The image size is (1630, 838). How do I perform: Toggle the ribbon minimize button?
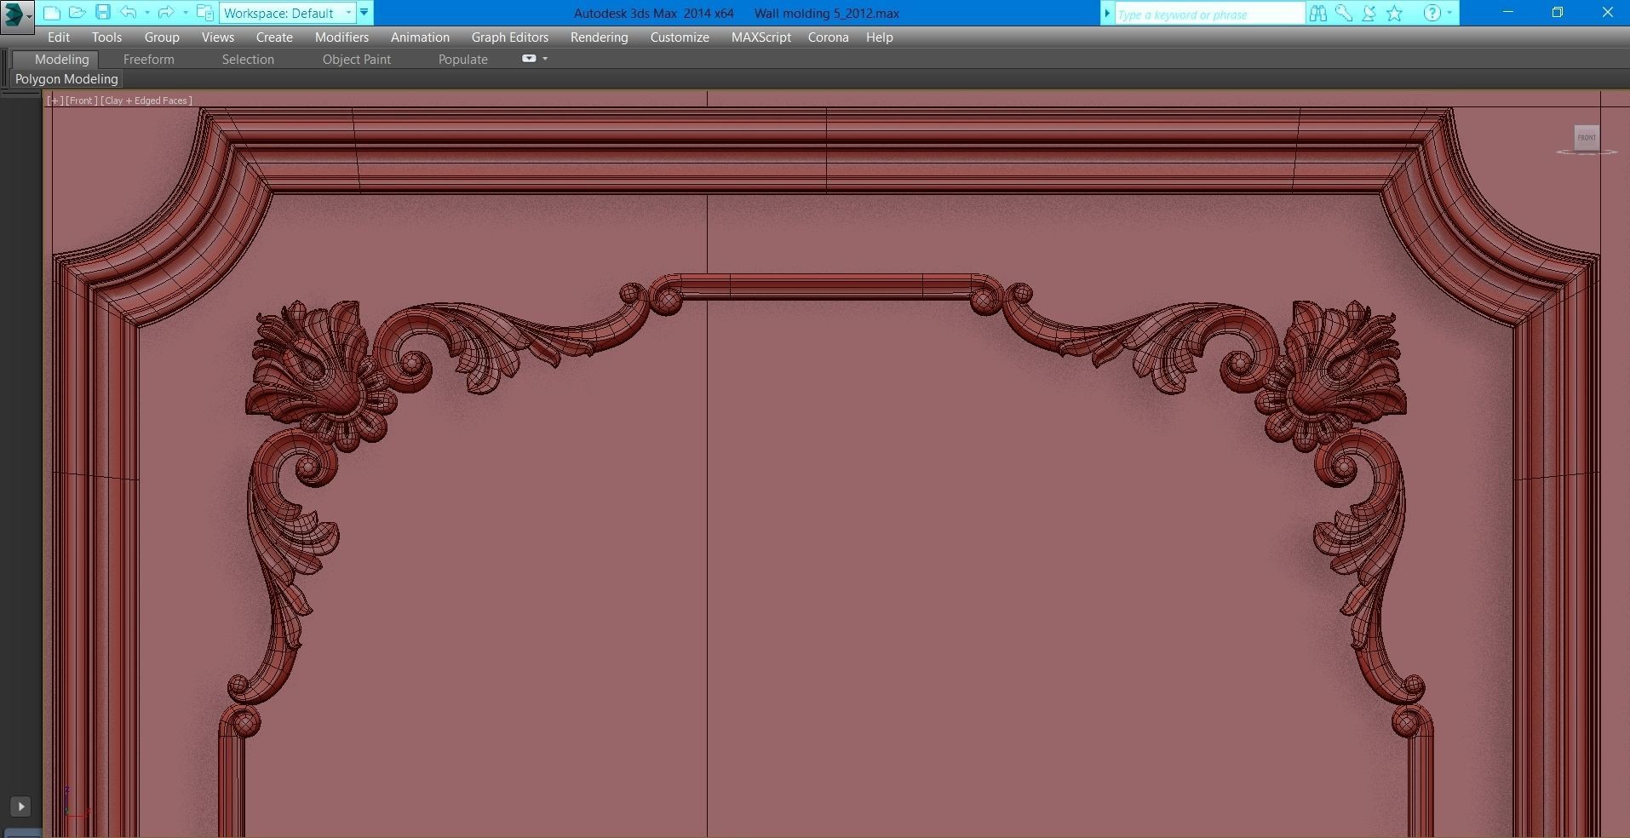click(529, 59)
